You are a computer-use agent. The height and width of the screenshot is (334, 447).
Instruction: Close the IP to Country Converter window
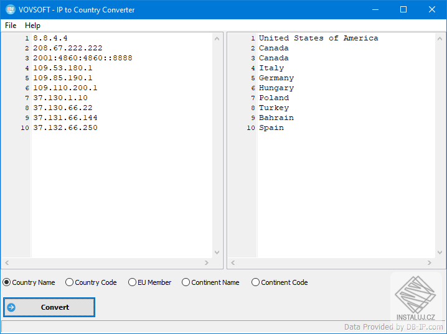click(x=432, y=10)
